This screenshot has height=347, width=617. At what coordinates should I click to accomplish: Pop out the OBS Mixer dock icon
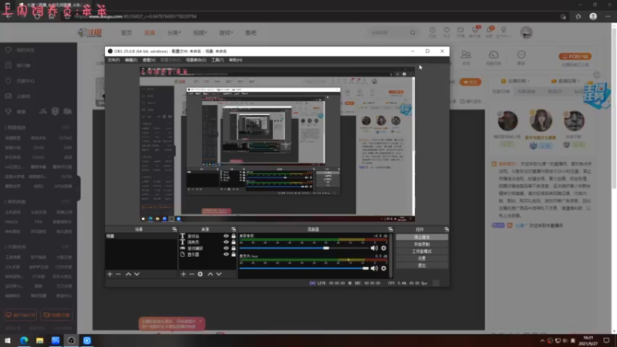coord(390,229)
